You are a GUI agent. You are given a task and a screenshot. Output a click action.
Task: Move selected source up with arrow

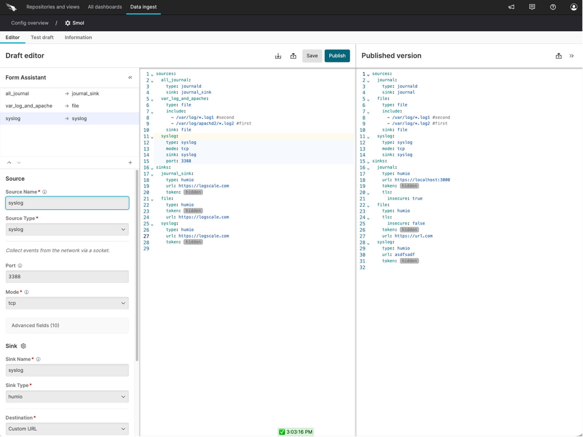(x=9, y=163)
